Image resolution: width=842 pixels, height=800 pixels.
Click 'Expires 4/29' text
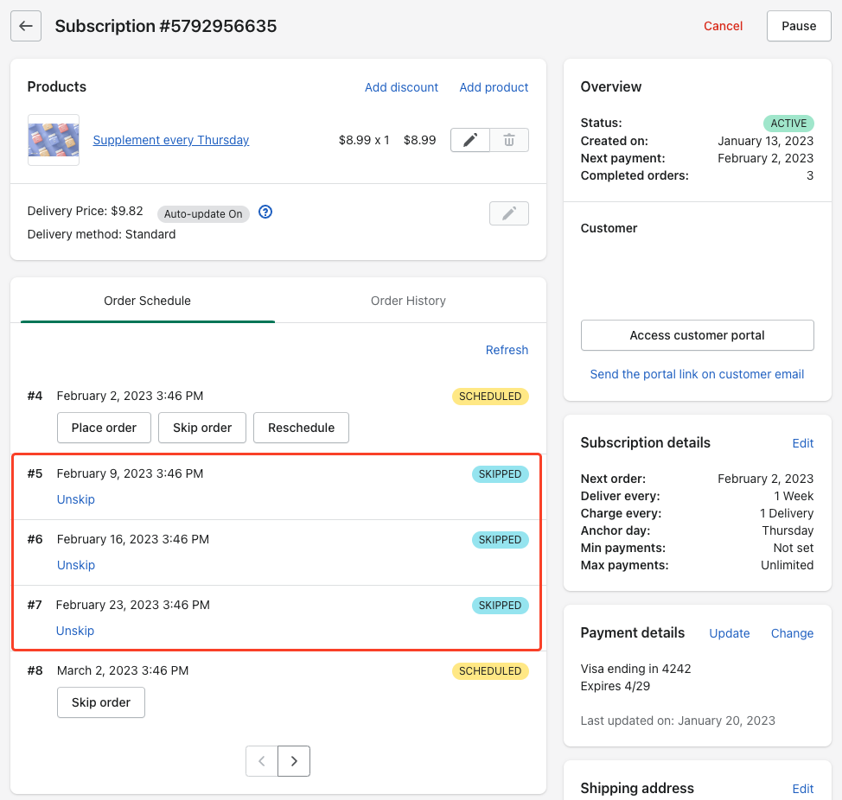[616, 686]
